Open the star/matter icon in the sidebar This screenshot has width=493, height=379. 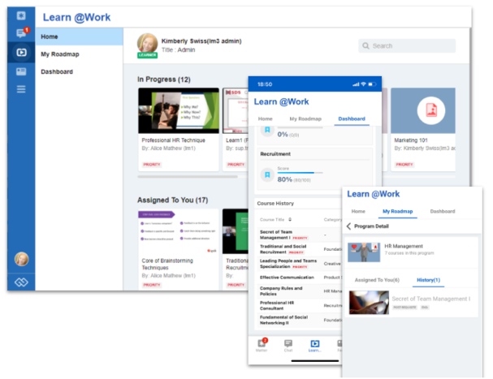21,15
